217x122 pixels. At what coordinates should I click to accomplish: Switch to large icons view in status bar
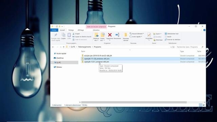[204, 105]
